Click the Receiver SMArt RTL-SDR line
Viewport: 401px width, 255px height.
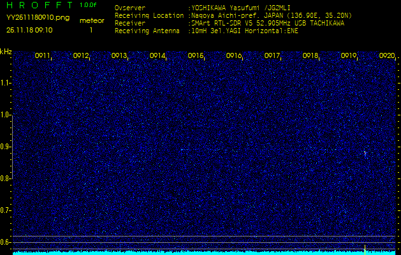[268, 23]
